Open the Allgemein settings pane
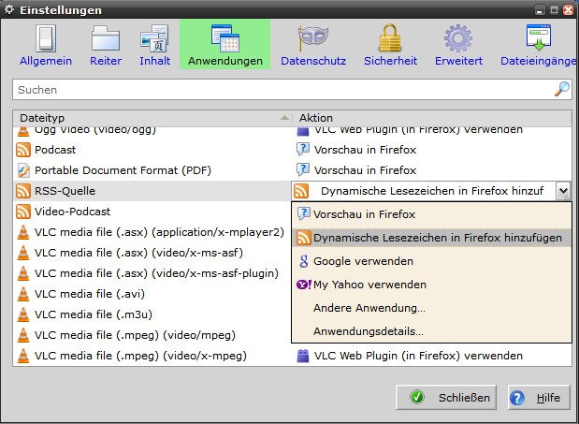The image size is (579, 424). (x=46, y=45)
